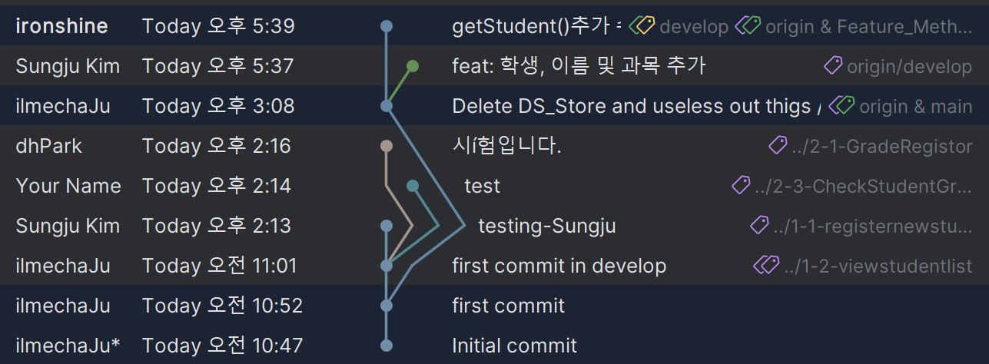Click the graph node of Initial commit
Viewport: 989px width, 364px height.
(x=387, y=346)
